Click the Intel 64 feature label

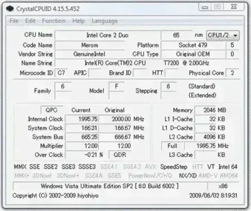[228, 167]
